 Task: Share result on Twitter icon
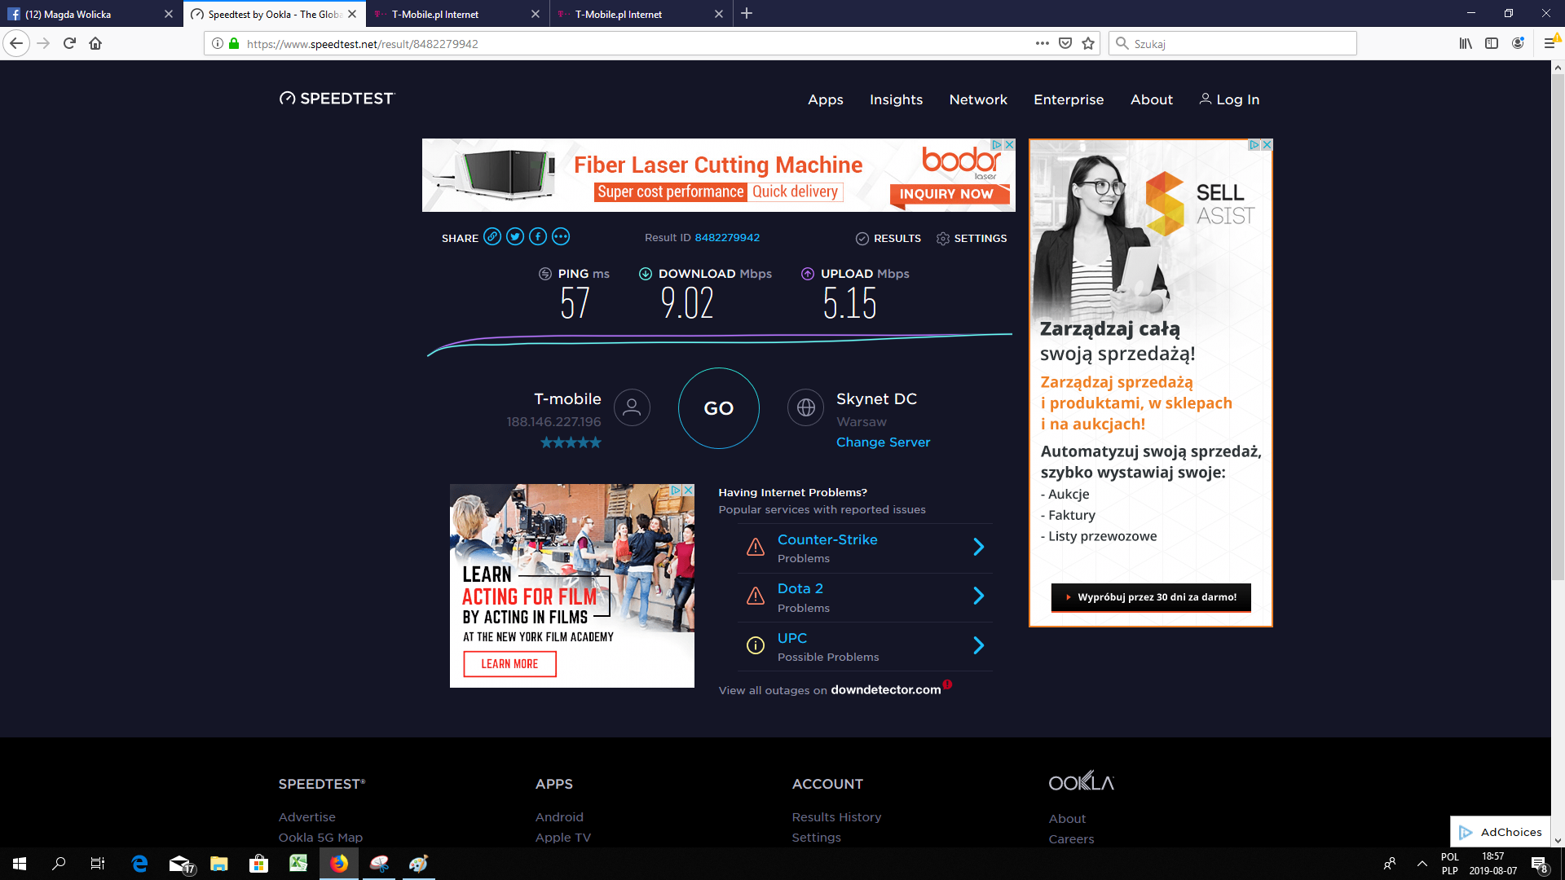pyautogui.click(x=515, y=237)
